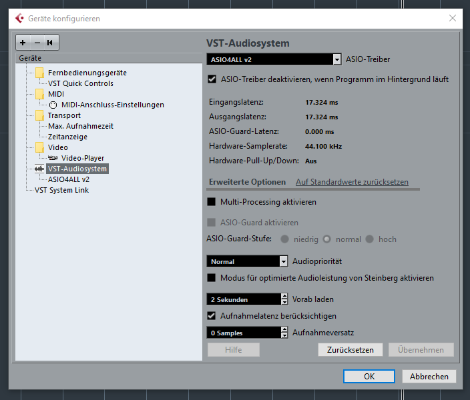Enable Steinberg optimierte Audioleistung checkbox
This screenshot has width=470, height=400.
point(212,278)
